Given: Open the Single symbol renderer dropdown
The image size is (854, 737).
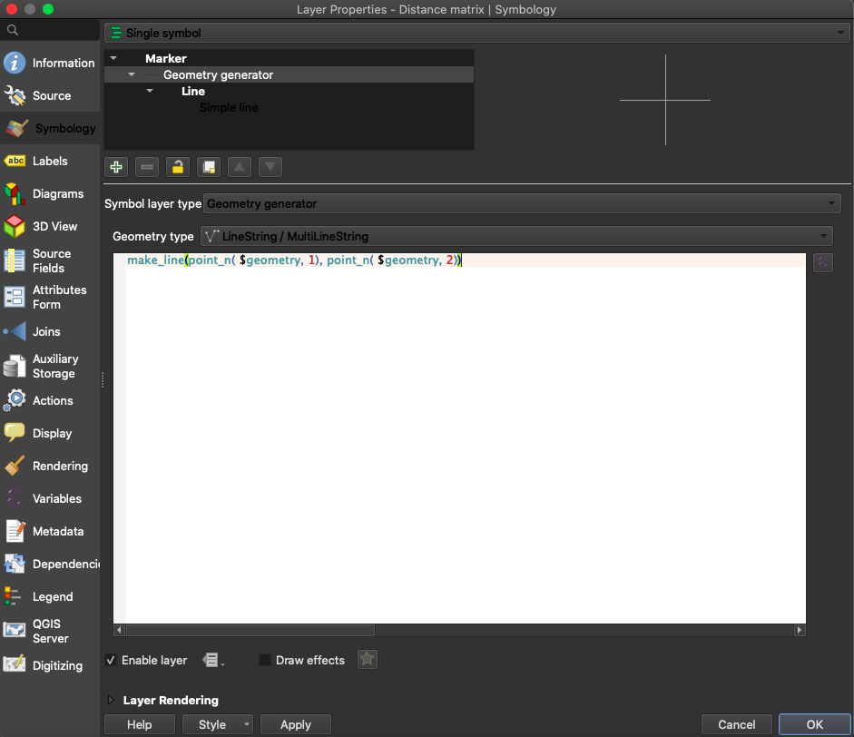Looking at the screenshot, I should click(476, 33).
